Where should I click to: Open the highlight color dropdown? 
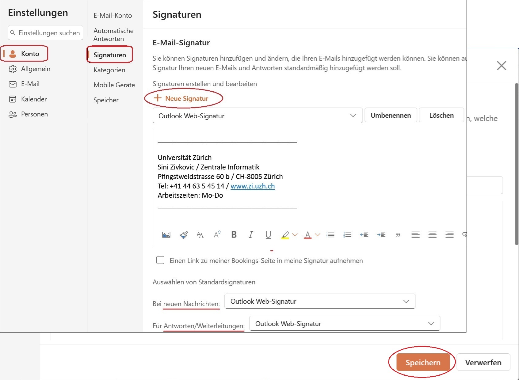[295, 235]
